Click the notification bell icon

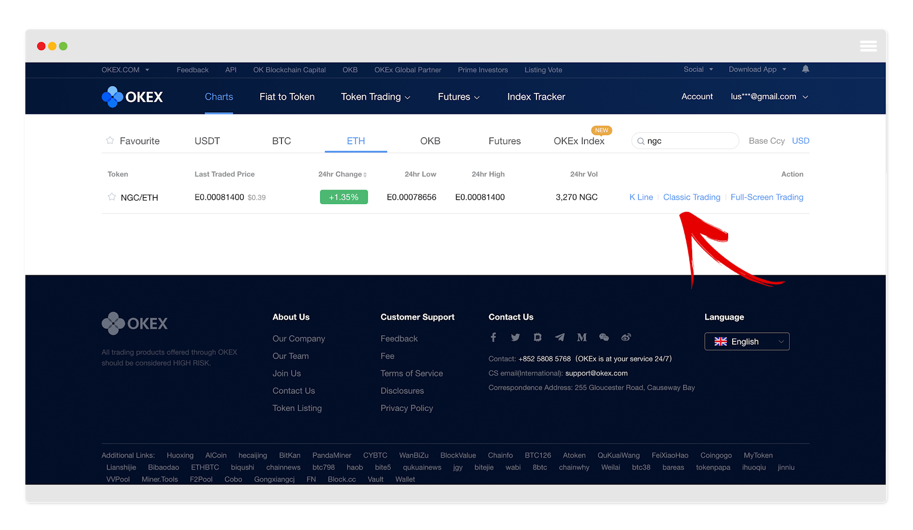pyautogui.click(x=805, y=69)
